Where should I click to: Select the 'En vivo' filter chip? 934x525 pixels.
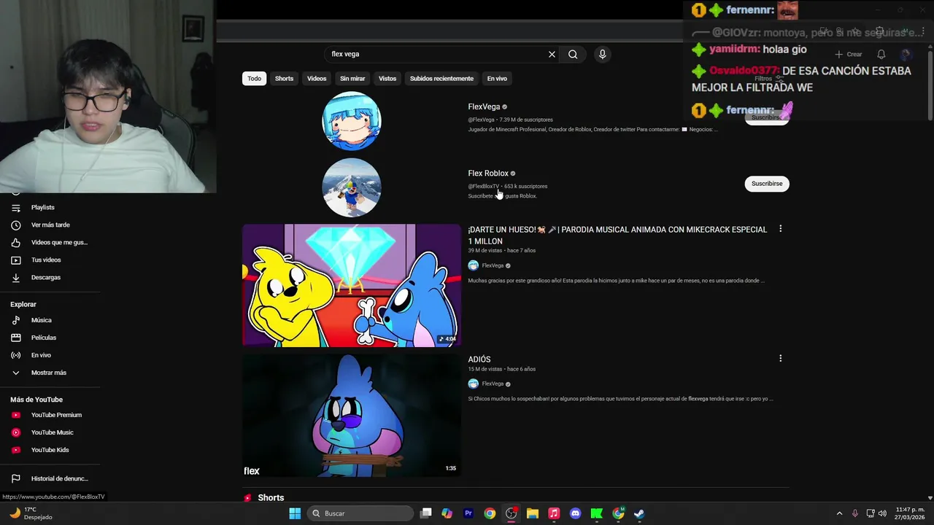coord(497,79)
